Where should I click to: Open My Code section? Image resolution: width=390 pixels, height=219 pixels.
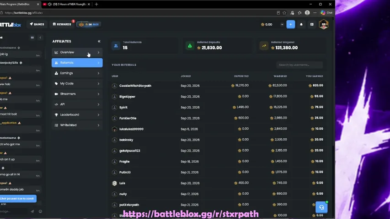[77, 83]
